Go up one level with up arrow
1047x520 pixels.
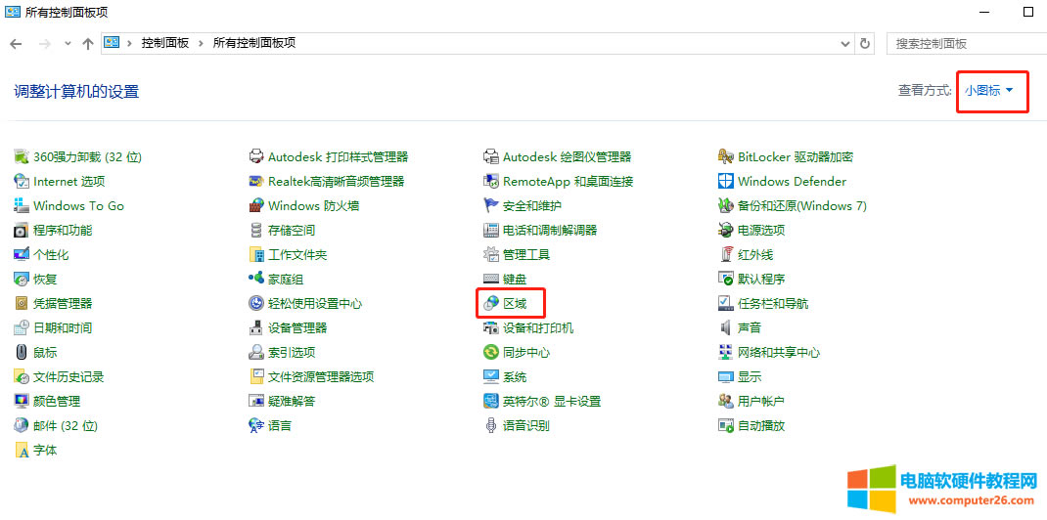tap(87, 44)
